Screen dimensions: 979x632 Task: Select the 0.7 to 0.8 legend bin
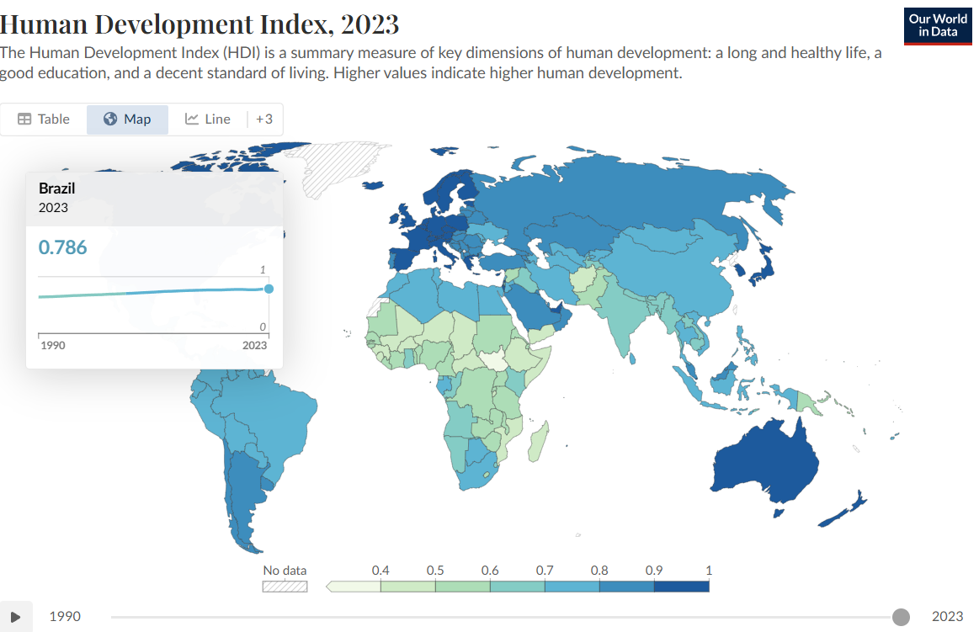click(572, 587)
